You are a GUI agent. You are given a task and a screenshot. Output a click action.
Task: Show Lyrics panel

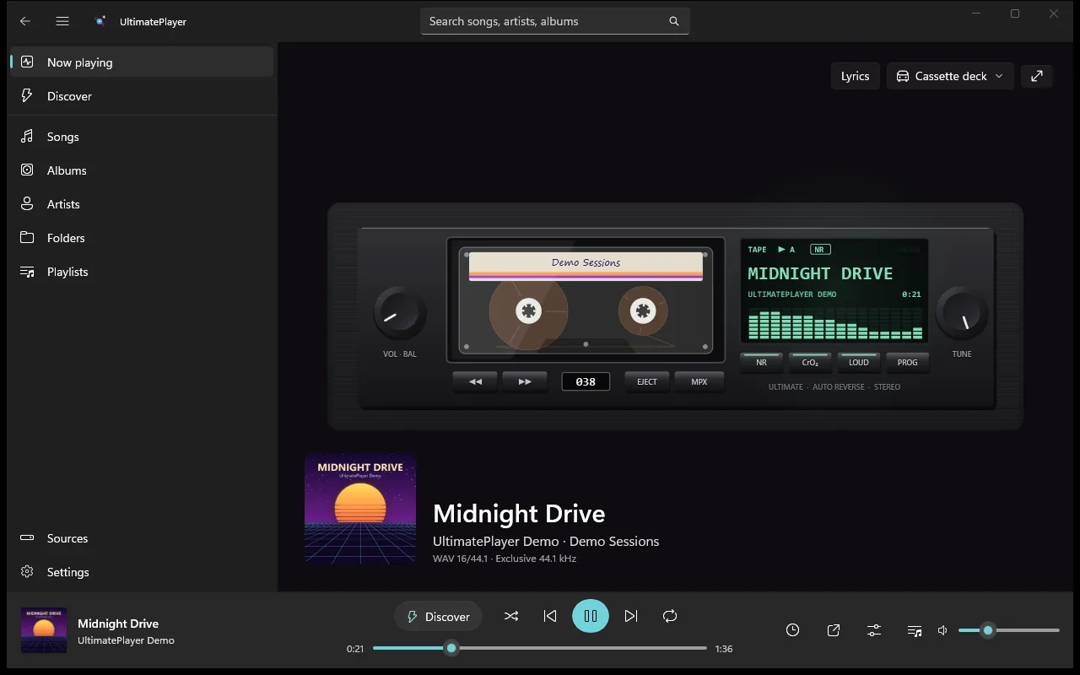pyautogui.click(x=855, y=76)
